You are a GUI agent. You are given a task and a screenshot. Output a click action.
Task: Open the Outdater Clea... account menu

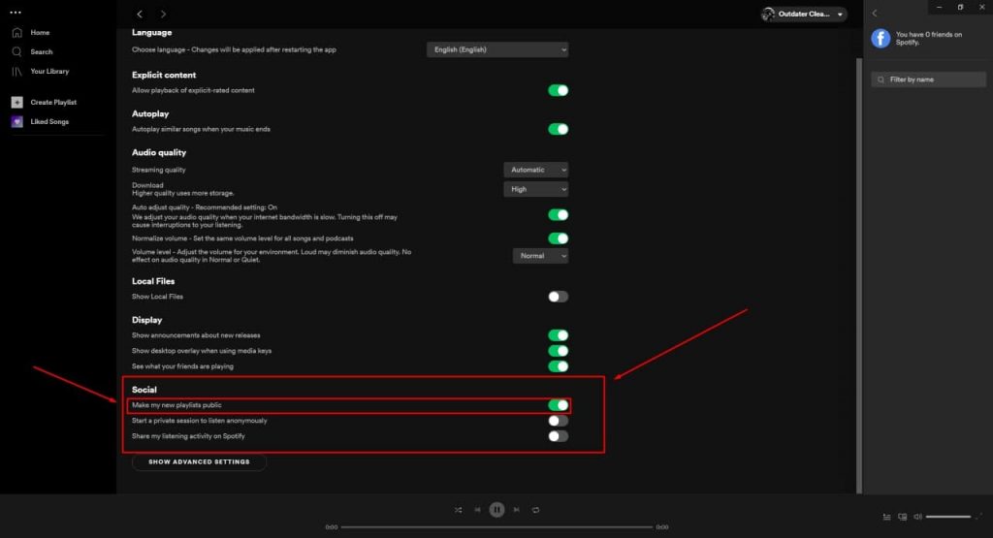[x=804, y=14]
